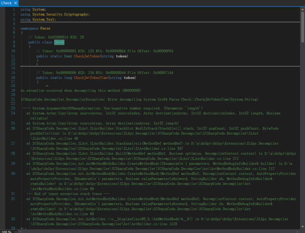Close the Check tab with its X
The height and width of the screenshot is (233, 305).
[x=16, y=3]
